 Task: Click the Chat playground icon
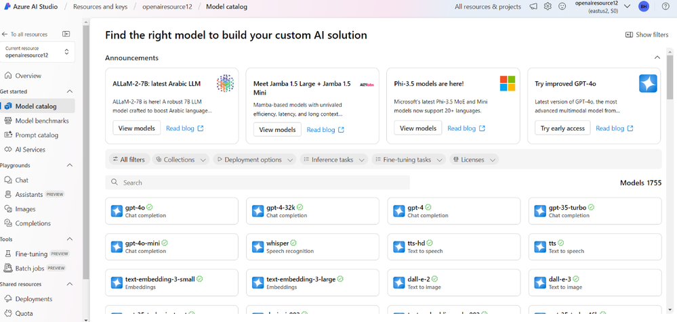coord(7,180)
